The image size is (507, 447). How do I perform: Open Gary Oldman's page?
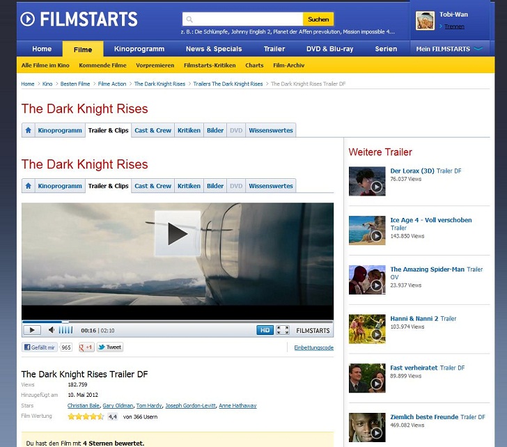coord(118,405)
